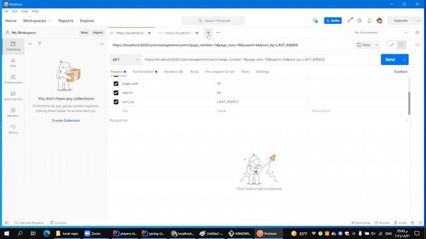The height and width of the screenshot is (239, 426).
Task: Open the code snippet panel
Action: pos(417,45)
